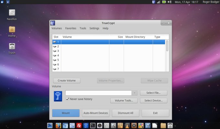Image resolution: width=220 pixels, height=129 pixels.
Task: Open the applications menu icon in top-left panel
Action: pyautogui.click(x=2, y=2)
